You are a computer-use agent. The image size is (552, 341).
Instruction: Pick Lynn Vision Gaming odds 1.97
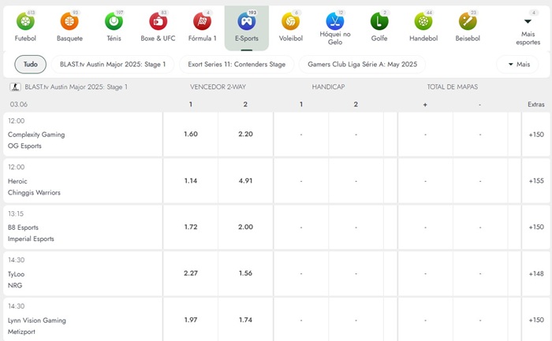pyautogui.click(x=191, y=320)
